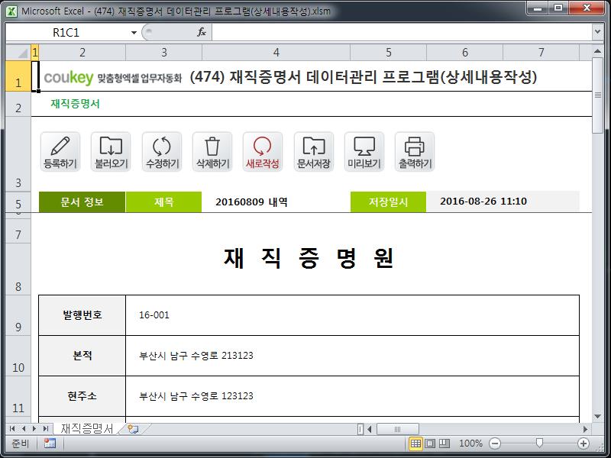Image resolution: width=611 pixels, height=458 pixels.
Task: Select column header 2
Action: (82, 52)
